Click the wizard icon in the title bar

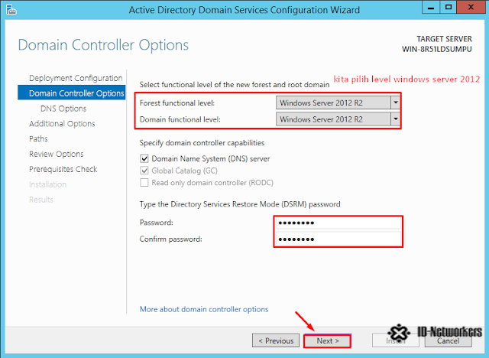pos(11,9)
